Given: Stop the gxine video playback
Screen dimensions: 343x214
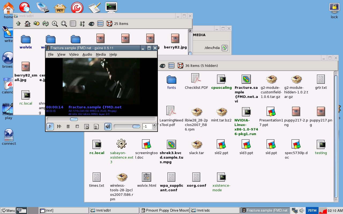Looking at the screenshot, I should pos(77,126).
